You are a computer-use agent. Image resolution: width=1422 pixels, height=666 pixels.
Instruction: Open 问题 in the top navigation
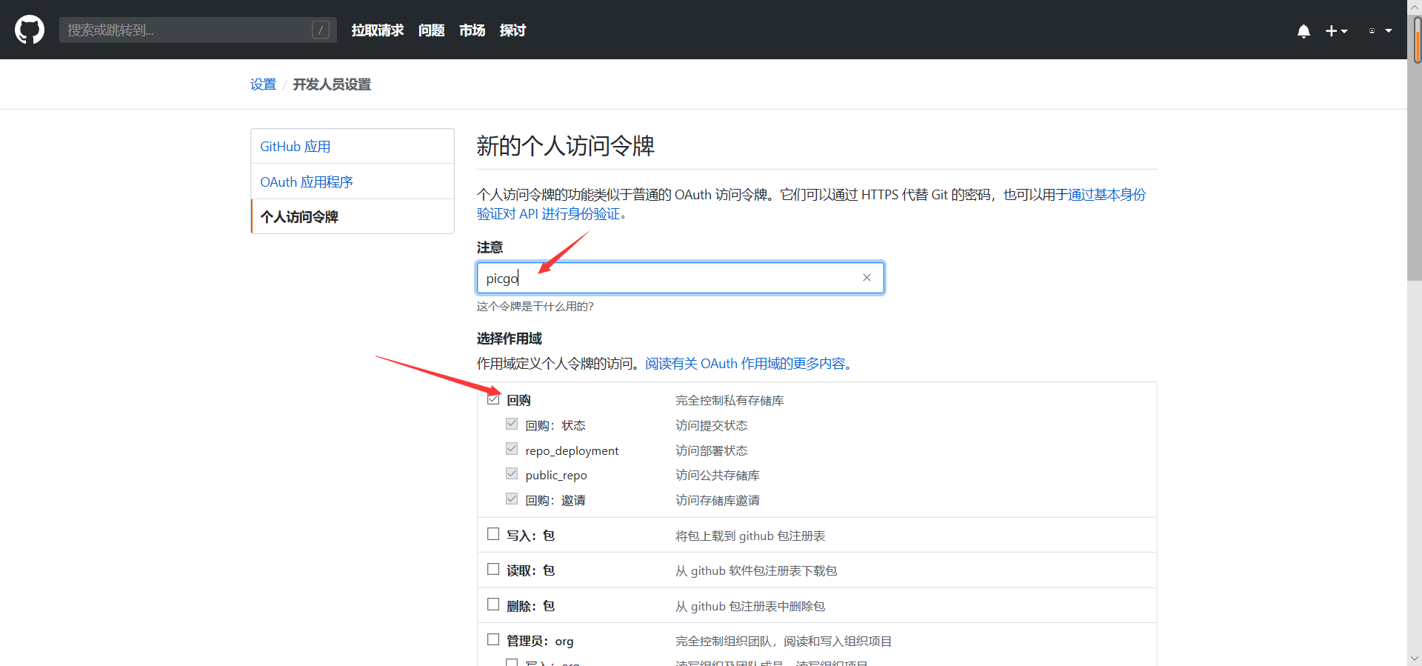pyautogui.click(x=431, y=30)
